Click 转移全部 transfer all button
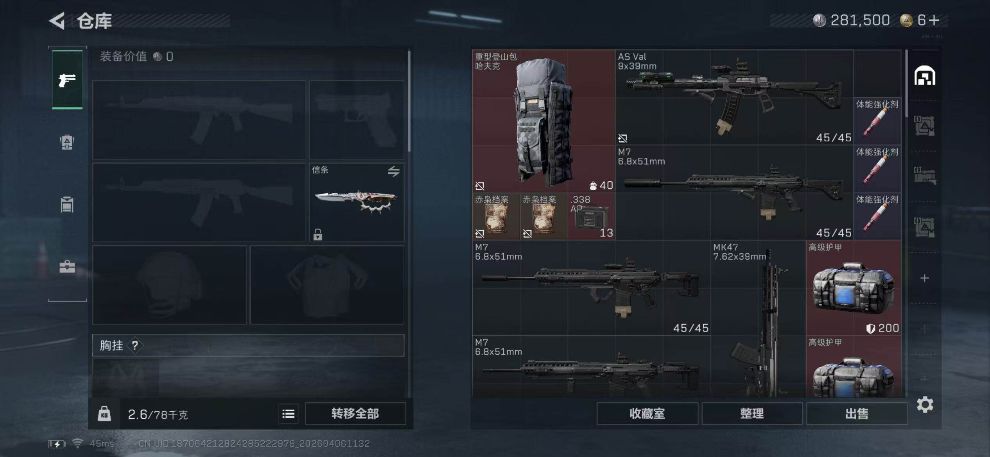990x457 pixels. point(355,414)
